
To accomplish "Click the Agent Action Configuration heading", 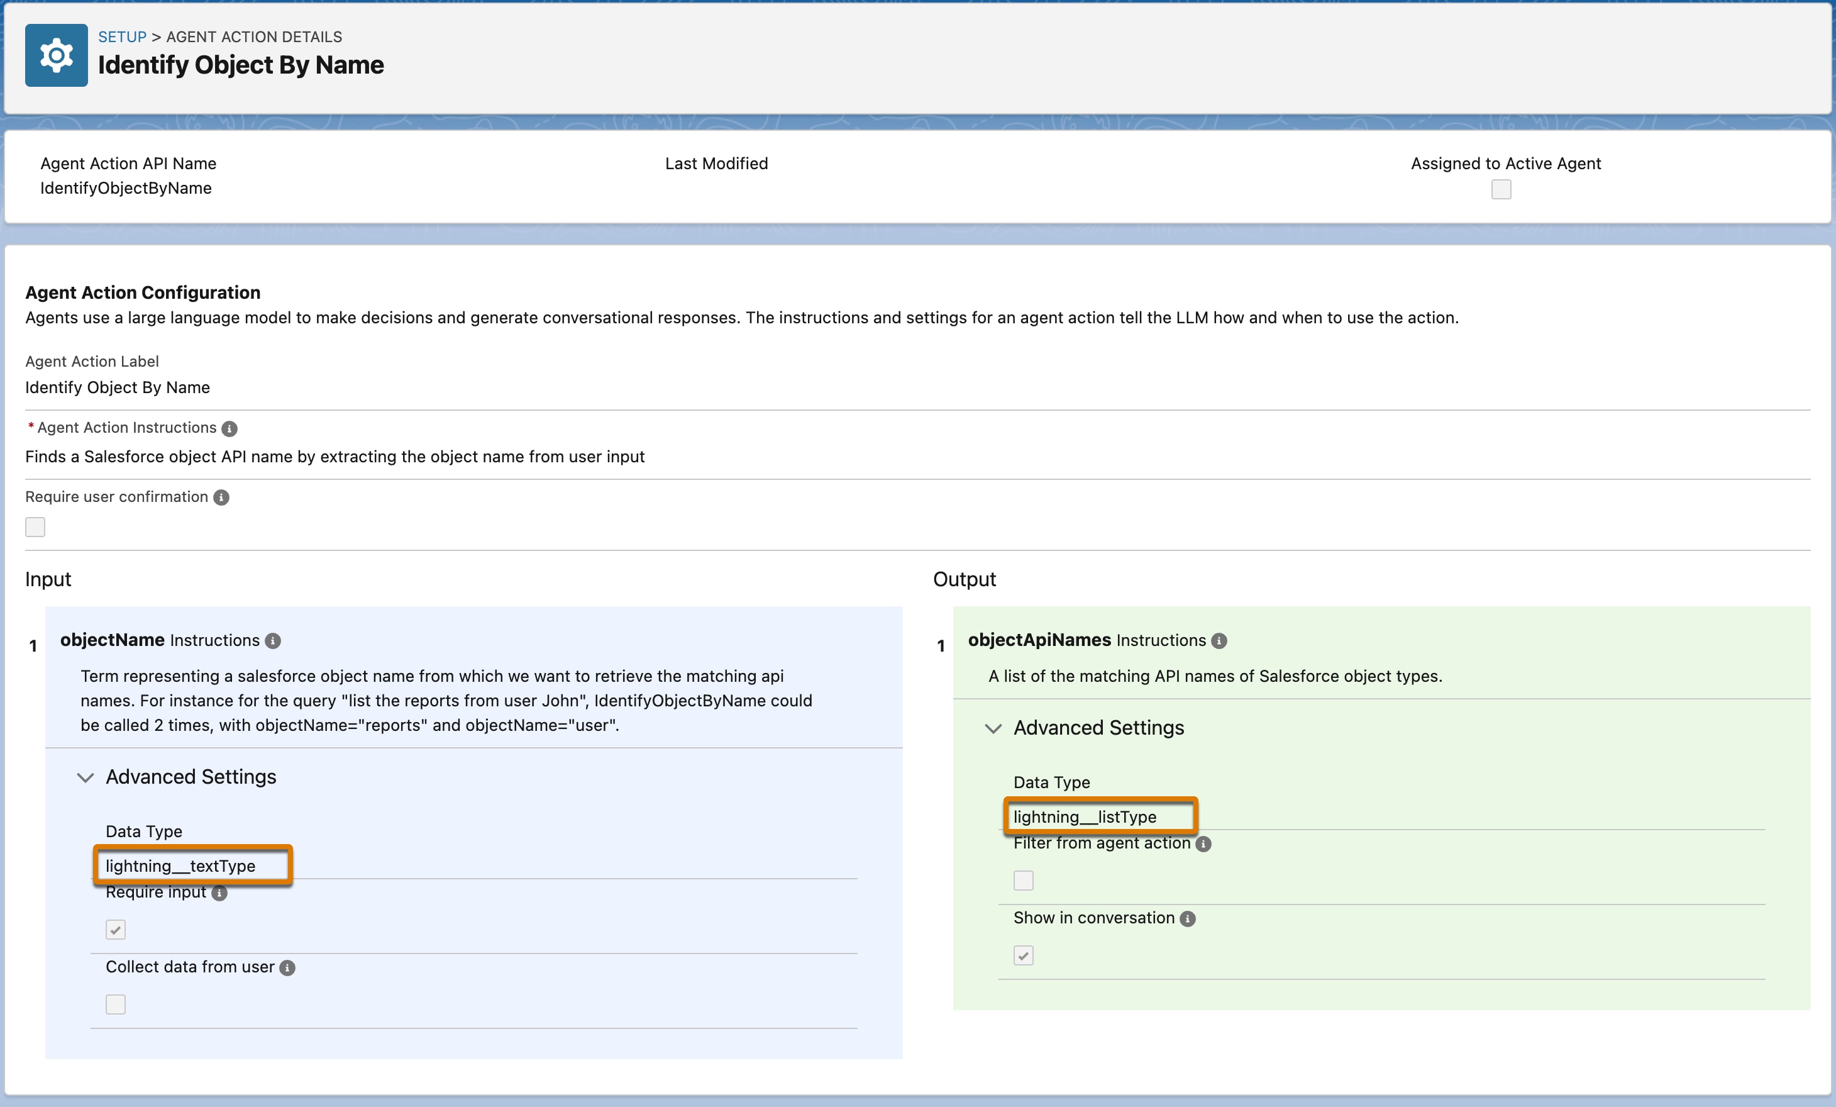I will pyautogui.click(x=143, y=292).
